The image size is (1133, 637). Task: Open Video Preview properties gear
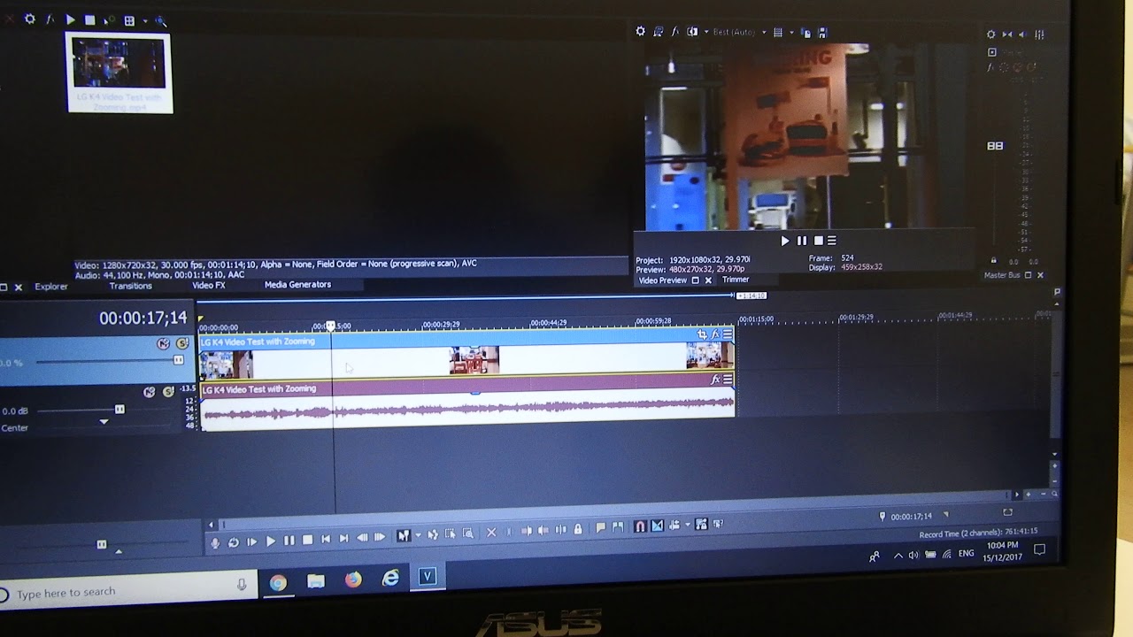(641, 31)
